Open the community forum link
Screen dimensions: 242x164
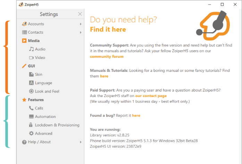pos(107,57)
